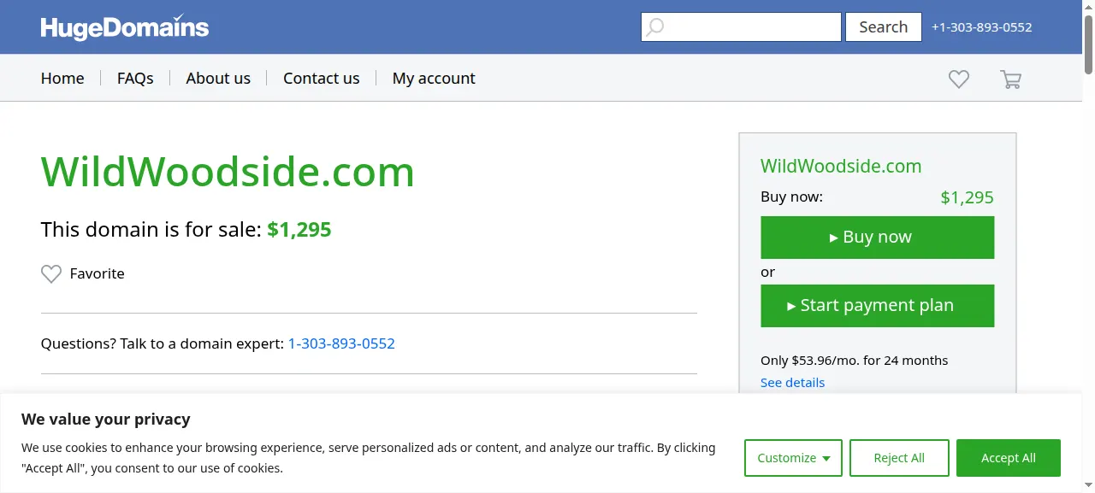Open the Contact us page
Viewport: 1095px width, 493px height.
(322, 78)
